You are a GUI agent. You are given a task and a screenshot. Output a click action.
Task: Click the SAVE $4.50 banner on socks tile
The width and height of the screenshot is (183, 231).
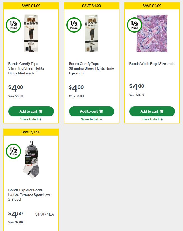pos(31,132)
